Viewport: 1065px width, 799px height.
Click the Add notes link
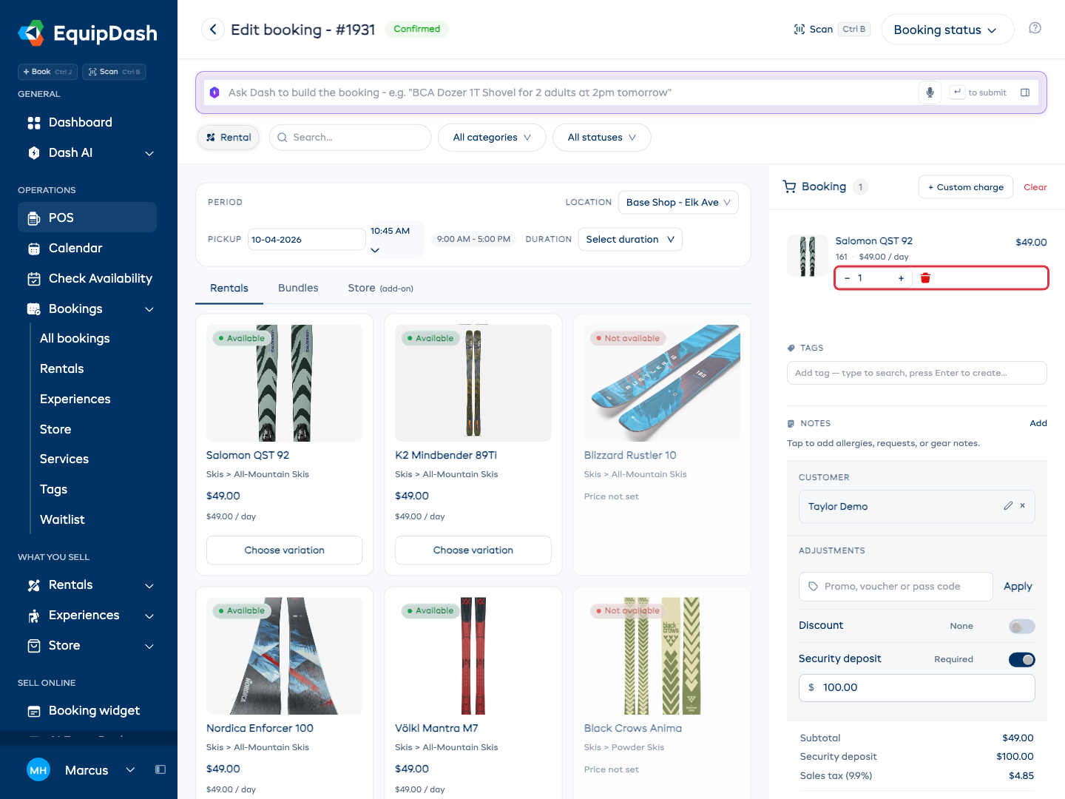1038,423
